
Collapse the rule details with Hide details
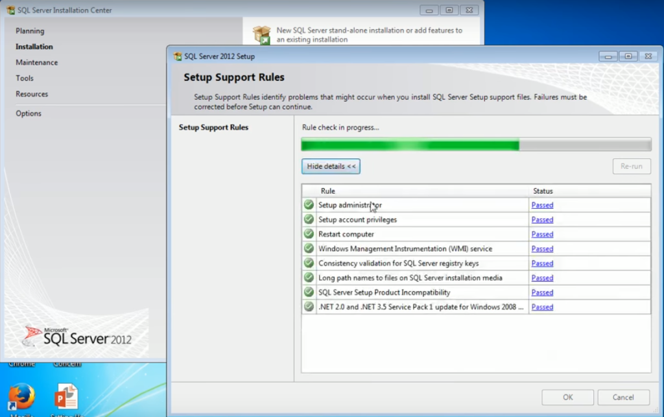pyautogui.click(x=330, y=166)
